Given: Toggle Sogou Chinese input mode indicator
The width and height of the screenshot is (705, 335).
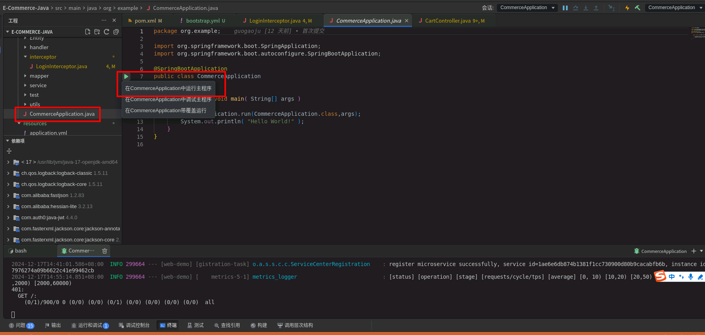Looking at the screenshot, I should coord(672,277).
